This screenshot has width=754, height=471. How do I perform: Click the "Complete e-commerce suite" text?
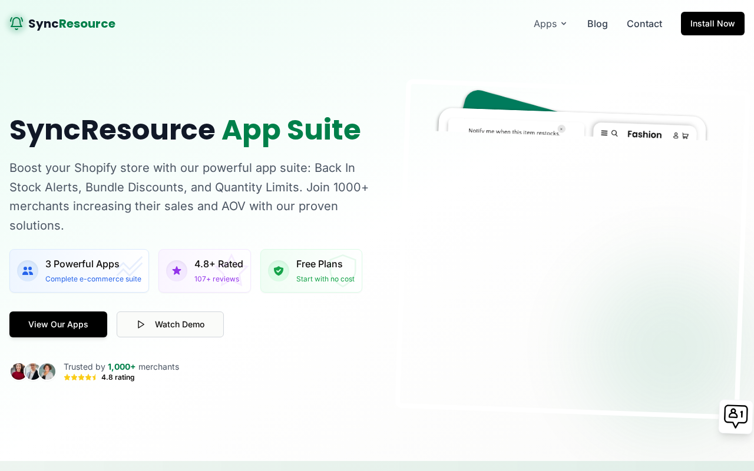93,279
